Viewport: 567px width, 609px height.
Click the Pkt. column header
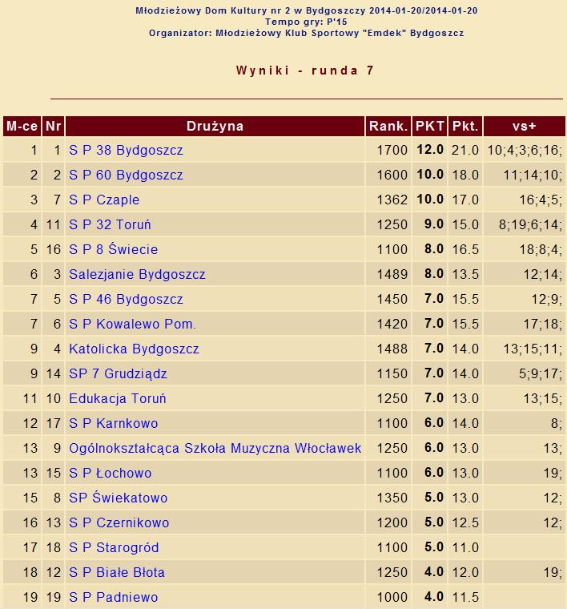(x=465, y=127)
